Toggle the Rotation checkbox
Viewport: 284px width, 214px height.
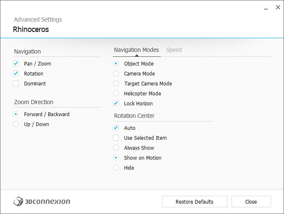point(16,73)
